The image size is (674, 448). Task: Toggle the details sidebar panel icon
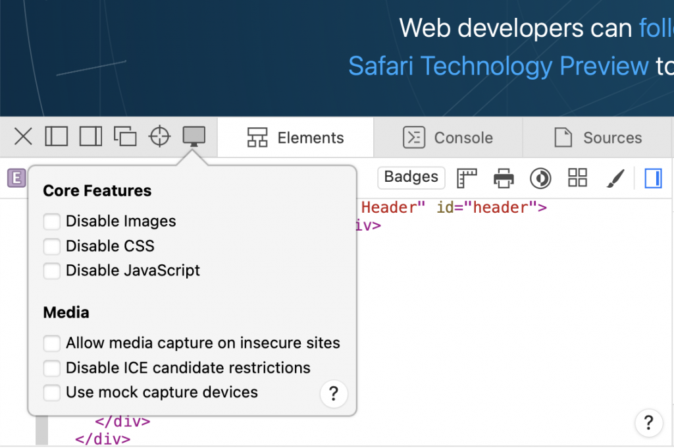click(652, 177)
